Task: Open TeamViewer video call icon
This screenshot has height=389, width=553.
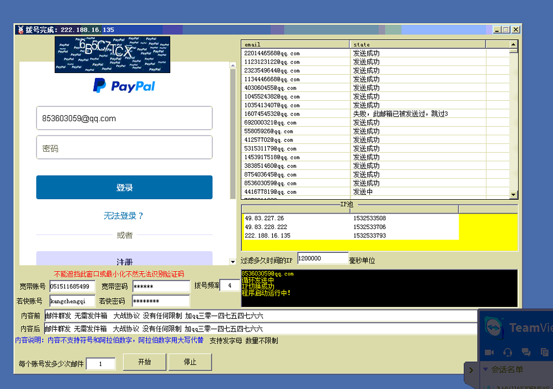Action: coord(489,352)
